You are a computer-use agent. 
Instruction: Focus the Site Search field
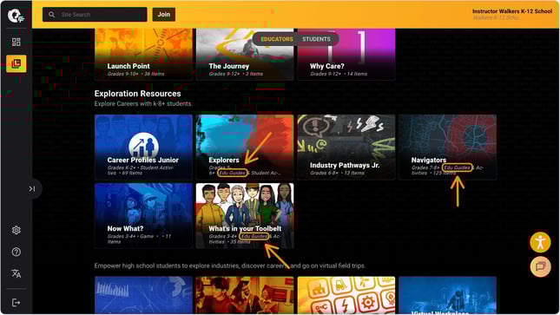[x=95, y=15]
